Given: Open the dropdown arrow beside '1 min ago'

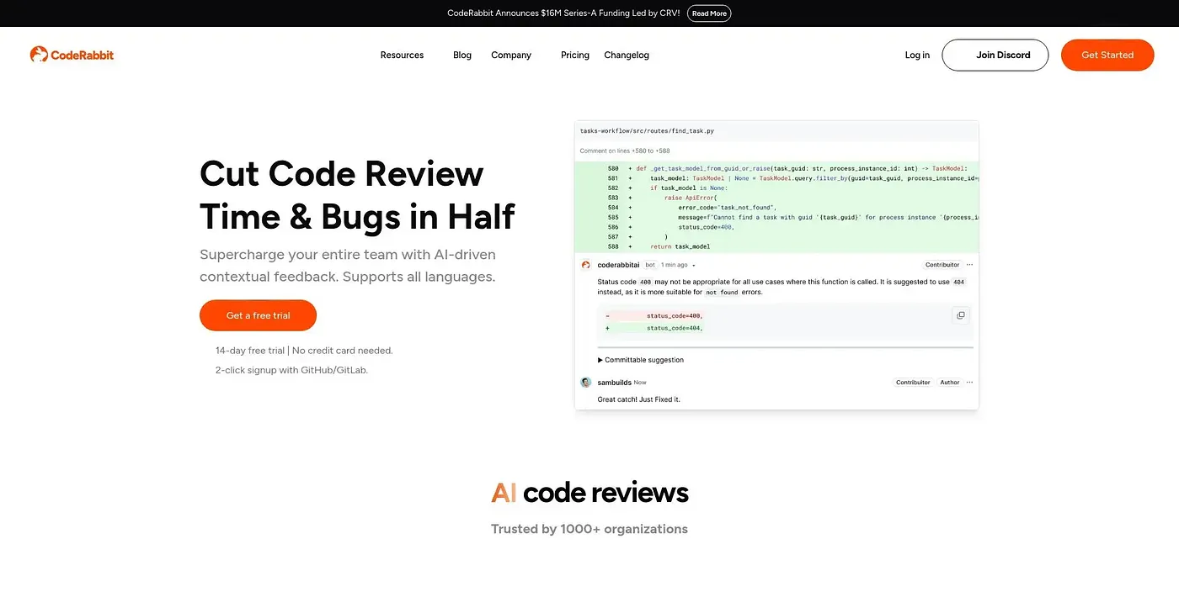Looking at the screenshot, I should click(694, 266).
